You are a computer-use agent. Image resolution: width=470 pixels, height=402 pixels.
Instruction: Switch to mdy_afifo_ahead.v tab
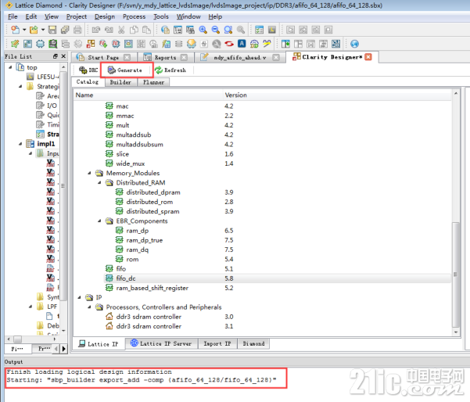tap(239, 57)
